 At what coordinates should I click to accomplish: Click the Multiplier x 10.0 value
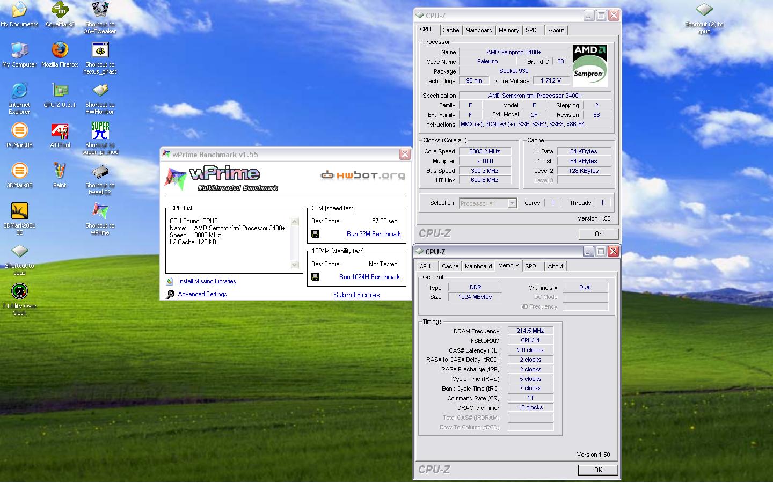pyautogui.click(x=485, y=161)
